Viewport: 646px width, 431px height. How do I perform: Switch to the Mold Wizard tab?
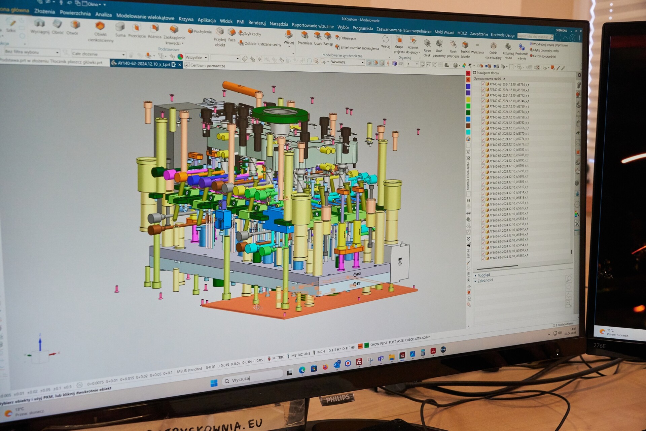click(444, 32)
